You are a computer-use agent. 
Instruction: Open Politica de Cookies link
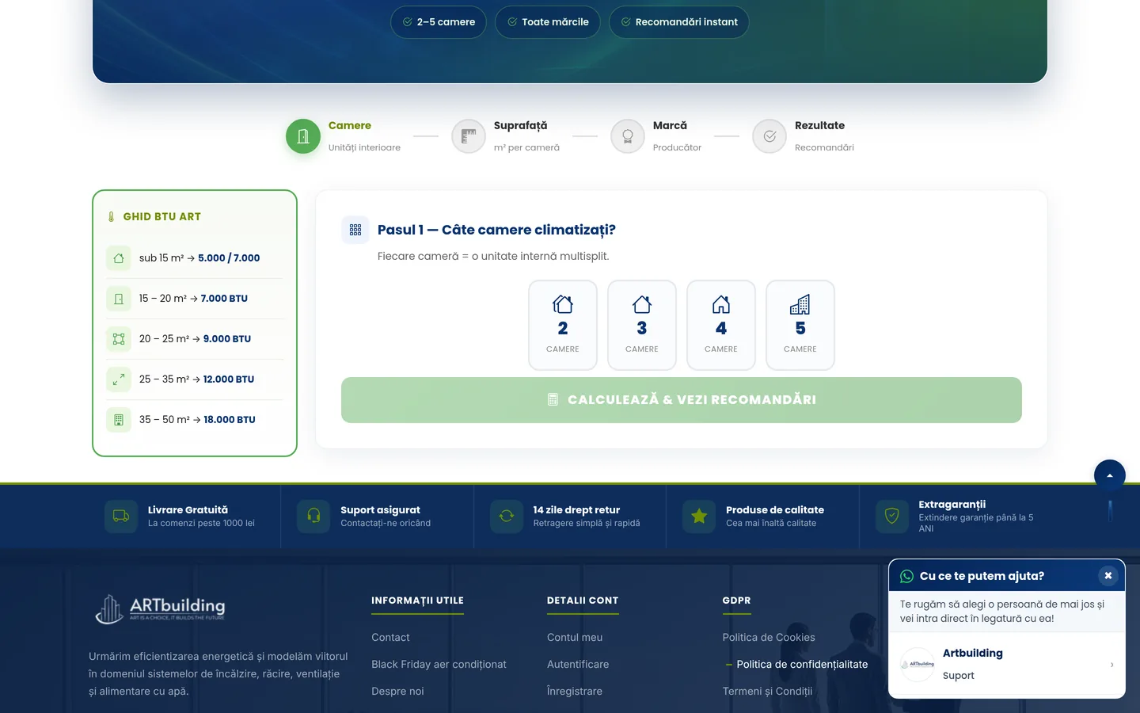pyautogui.click(x=769, y=638)
